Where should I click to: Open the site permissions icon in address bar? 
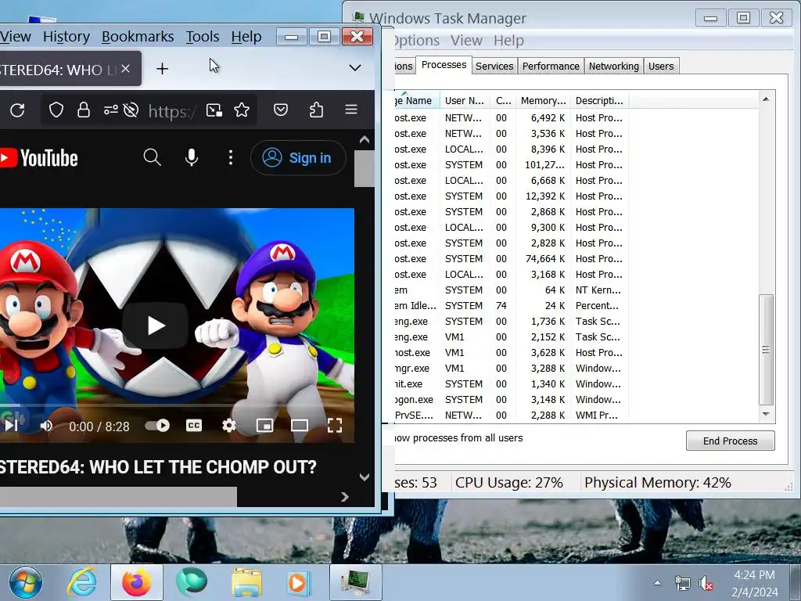(x=111, y=110)
